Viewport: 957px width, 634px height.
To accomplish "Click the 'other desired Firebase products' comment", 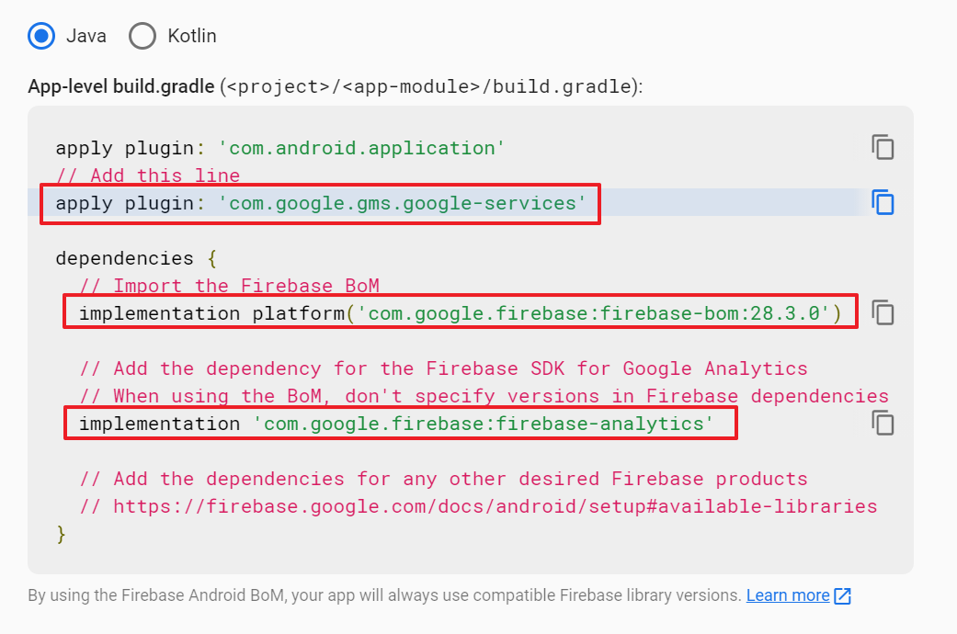I will pyautogui.click(x=444, y=479).
